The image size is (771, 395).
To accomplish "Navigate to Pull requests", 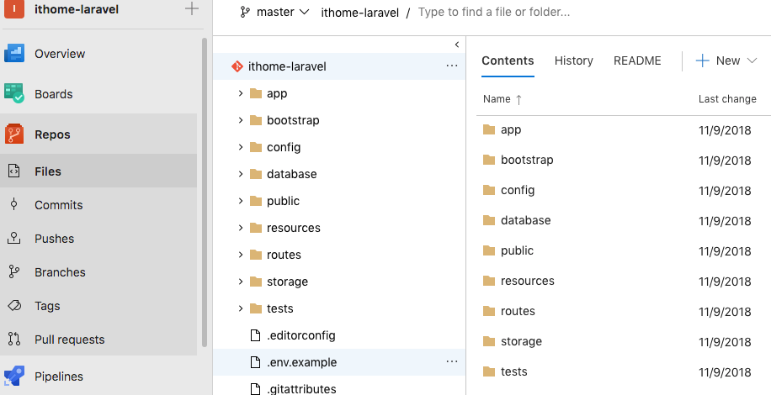I will (x=69, y=340).
